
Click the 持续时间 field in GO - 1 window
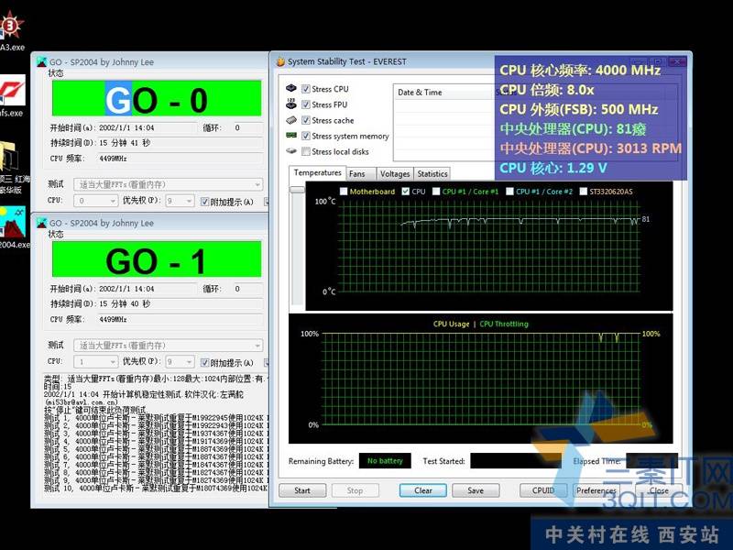pos(180,304)
